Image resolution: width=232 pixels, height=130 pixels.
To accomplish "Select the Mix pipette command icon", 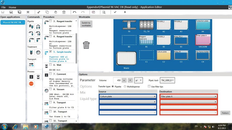I will pos(38,27).
